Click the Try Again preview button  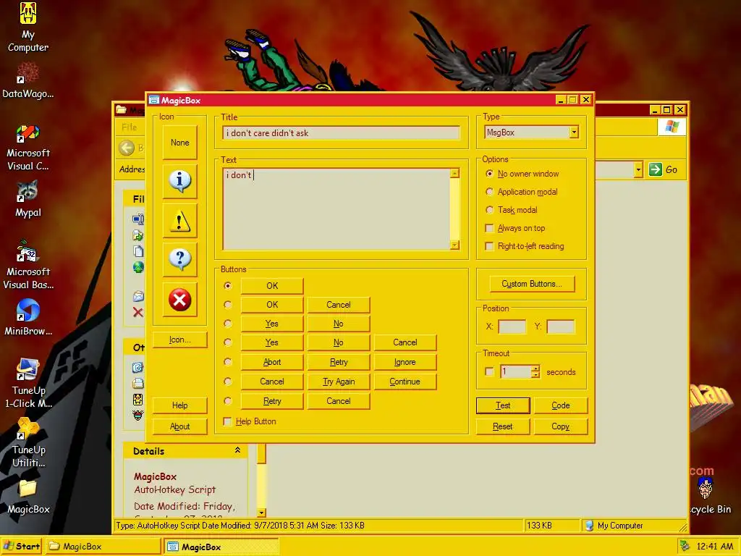tap(339, 381)
